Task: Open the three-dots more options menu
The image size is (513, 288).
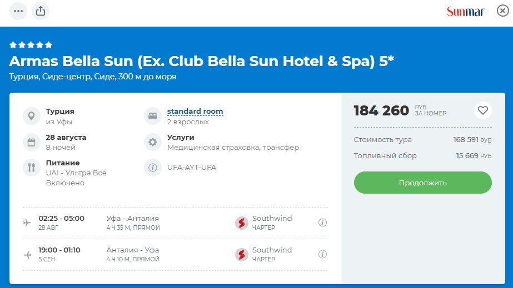Action: tap(18, 11)
